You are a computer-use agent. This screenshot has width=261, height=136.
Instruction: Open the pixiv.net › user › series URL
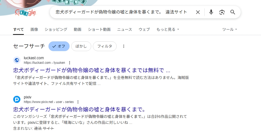point(49,102)
